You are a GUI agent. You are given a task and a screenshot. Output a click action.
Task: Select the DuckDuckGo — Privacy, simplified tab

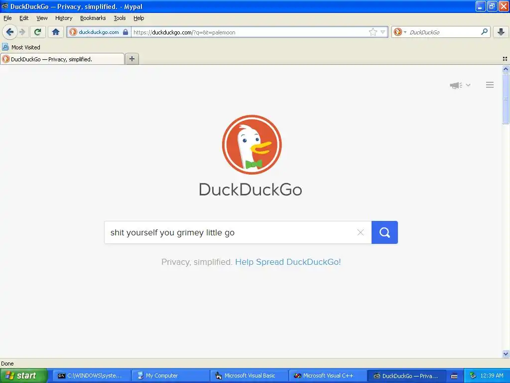click(62, 59)
